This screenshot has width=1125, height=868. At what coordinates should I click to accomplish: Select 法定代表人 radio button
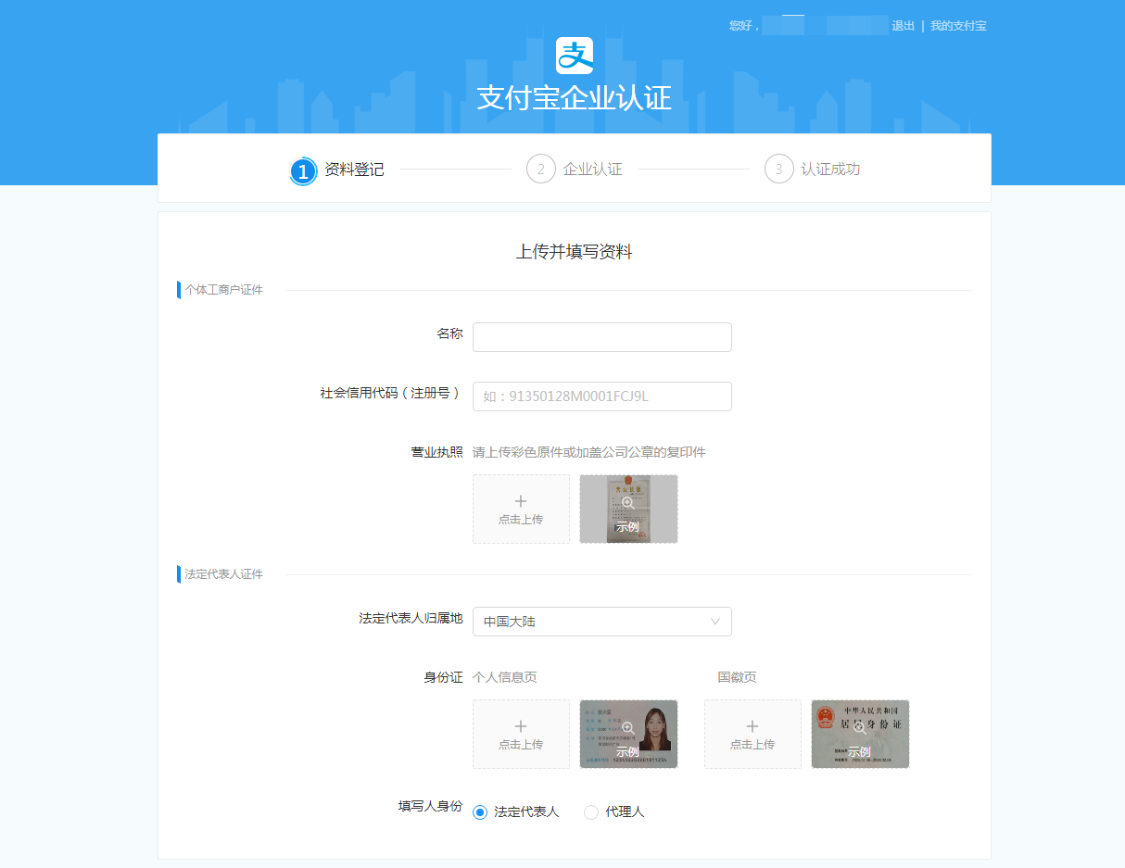480,812
